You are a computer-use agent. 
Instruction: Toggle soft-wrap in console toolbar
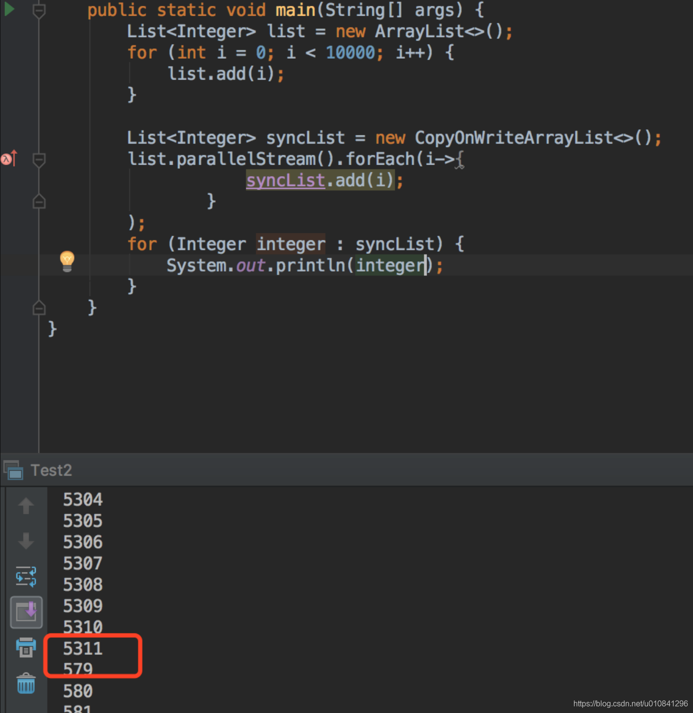point(26,576)
